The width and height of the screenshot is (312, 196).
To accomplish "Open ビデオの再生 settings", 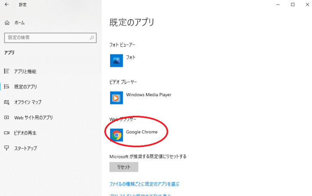I will (25, 133).
